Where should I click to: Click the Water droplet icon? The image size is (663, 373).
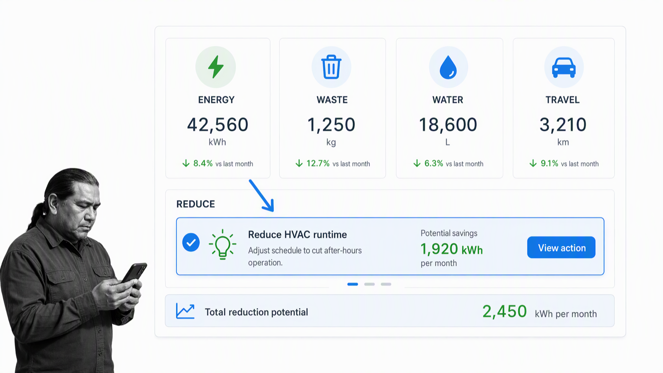point(448,67)
